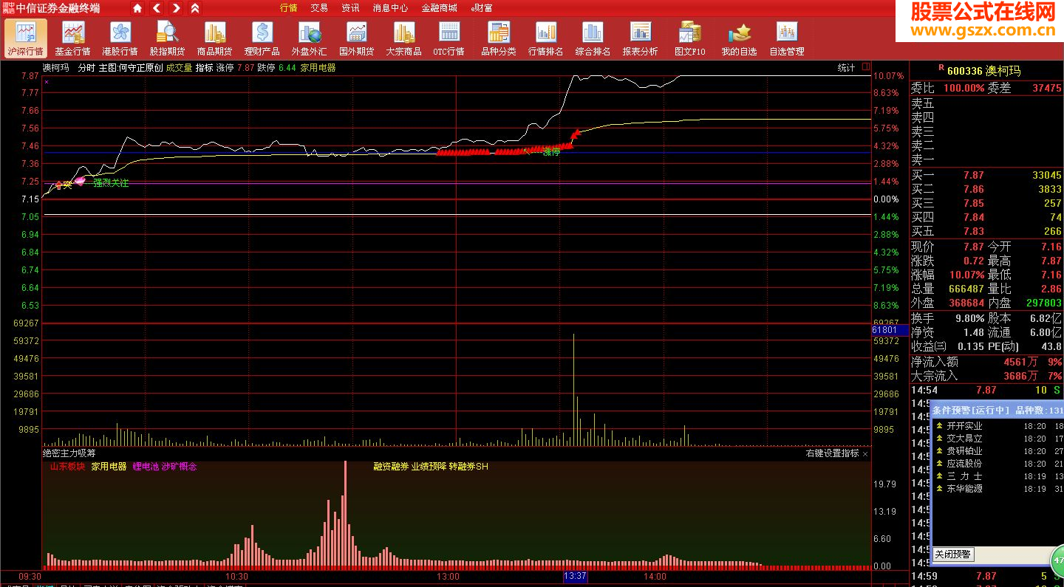
Task: Click 成交量 label in chart header
Action: [179, 67]
